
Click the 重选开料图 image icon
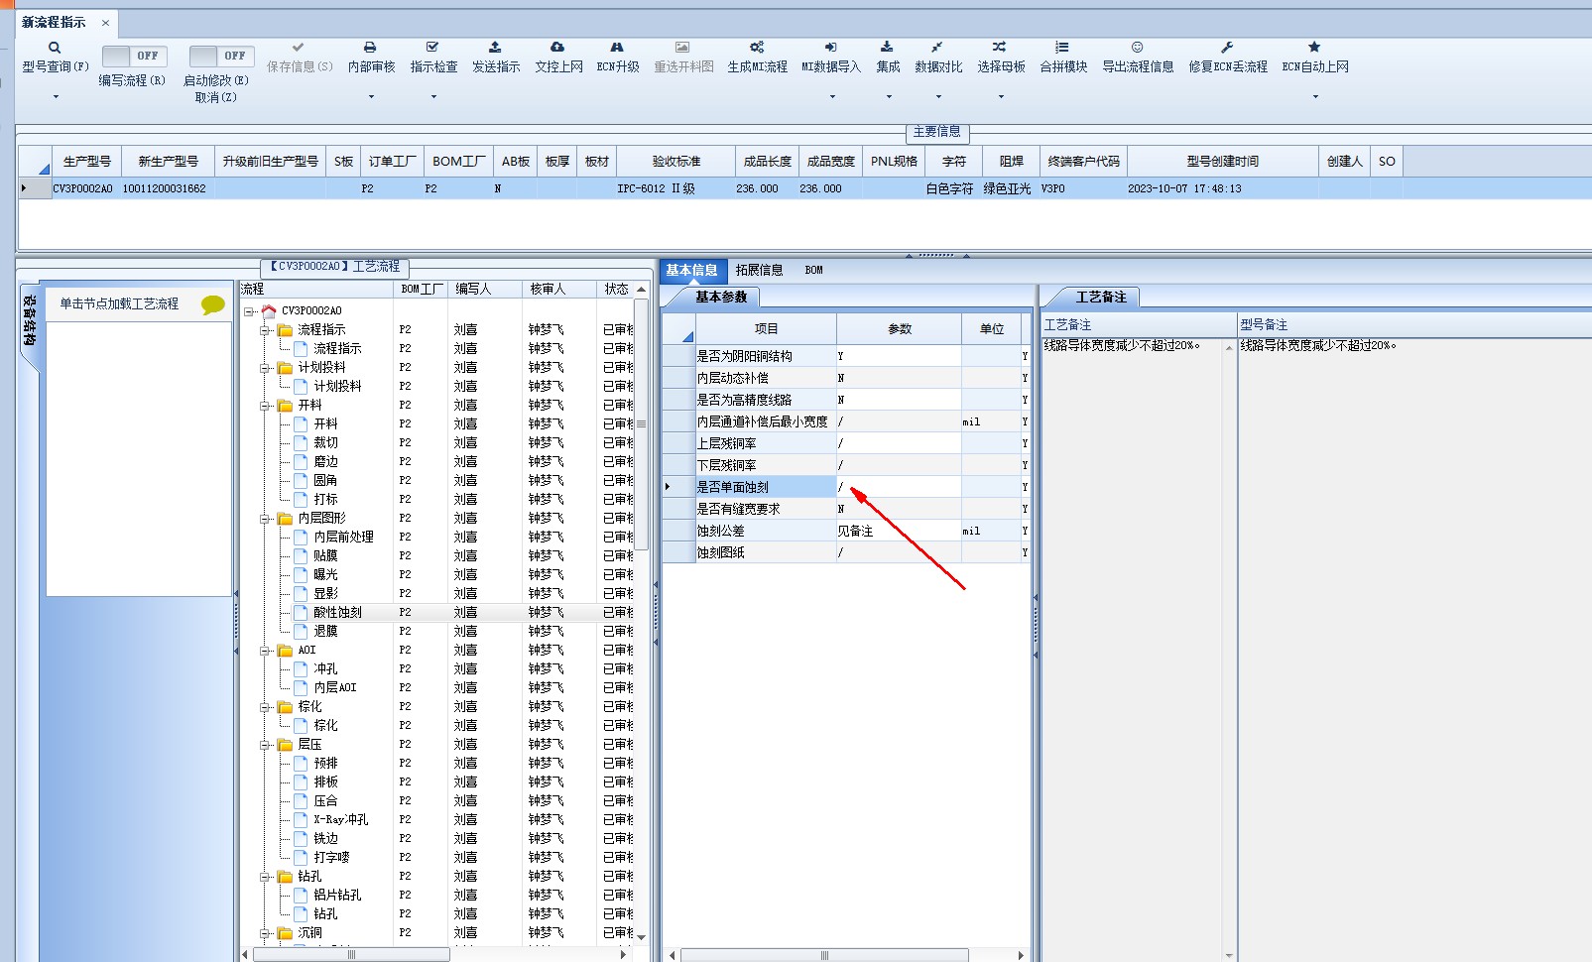click(x=682, y=47)
